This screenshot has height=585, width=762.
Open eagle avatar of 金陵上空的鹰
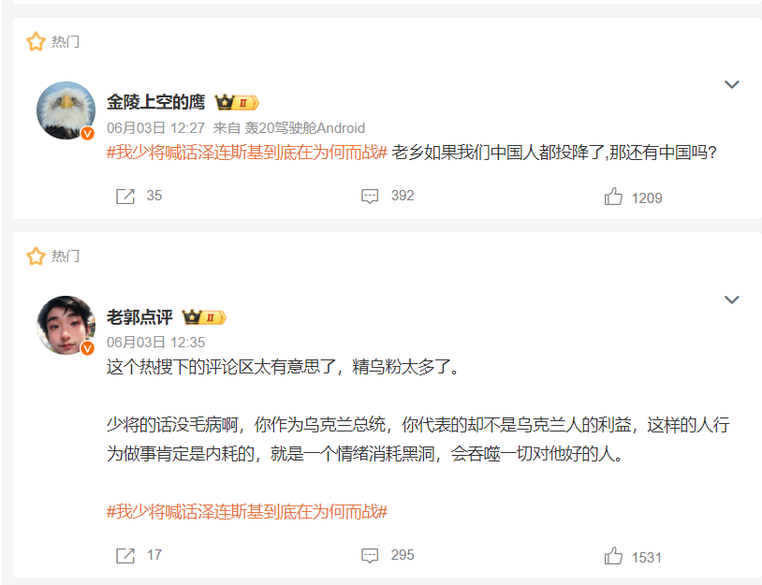click(x=66, y=110)
